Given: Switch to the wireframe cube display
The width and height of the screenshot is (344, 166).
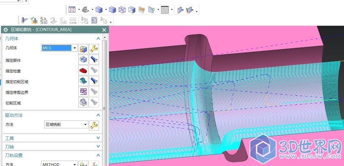Looking at the screenshot, I should click(x=122, y=9).
